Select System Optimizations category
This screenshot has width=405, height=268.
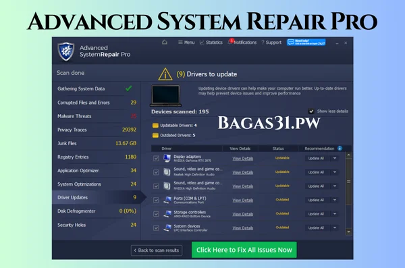click(97, 184)
